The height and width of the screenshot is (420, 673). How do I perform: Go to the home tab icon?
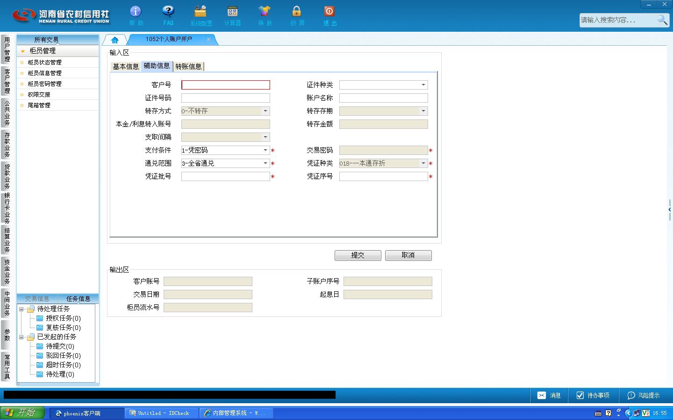tap(115, 40)
